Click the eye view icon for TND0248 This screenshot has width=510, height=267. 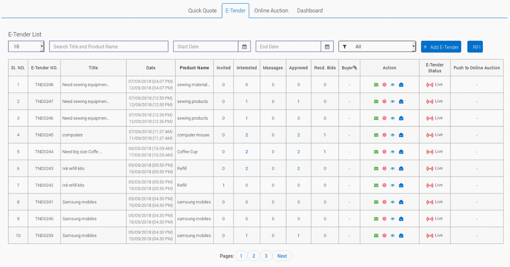tap(393, 85)
